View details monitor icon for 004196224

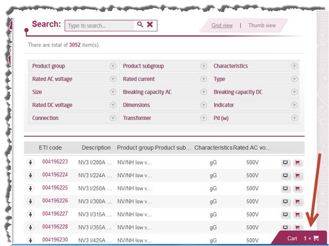pos(285,175)
